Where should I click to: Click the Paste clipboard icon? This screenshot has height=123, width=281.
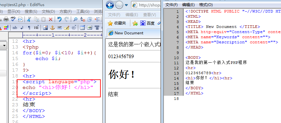[43, 19]
